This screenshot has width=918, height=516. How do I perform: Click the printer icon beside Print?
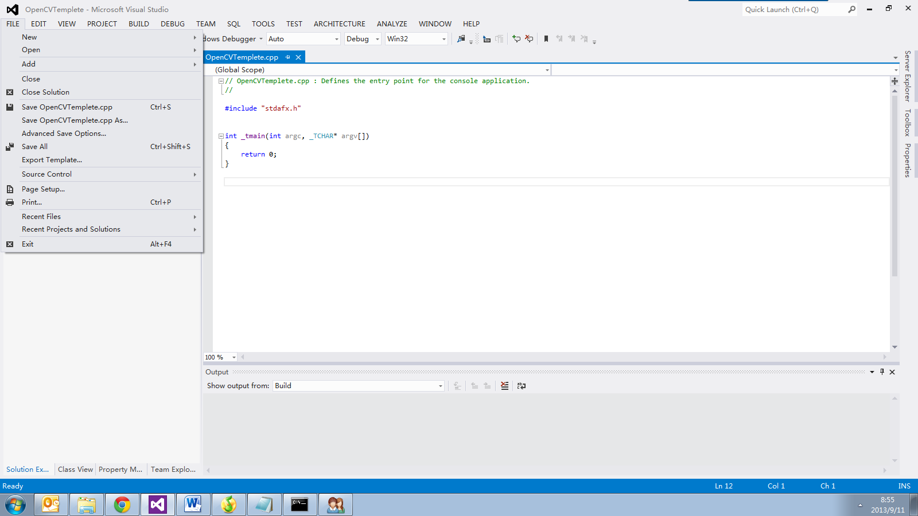[10, 202]
